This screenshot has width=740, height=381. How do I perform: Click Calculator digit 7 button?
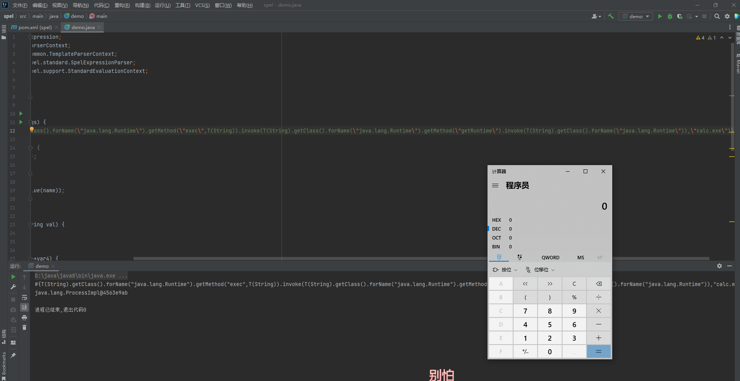[x=525, y=311]
